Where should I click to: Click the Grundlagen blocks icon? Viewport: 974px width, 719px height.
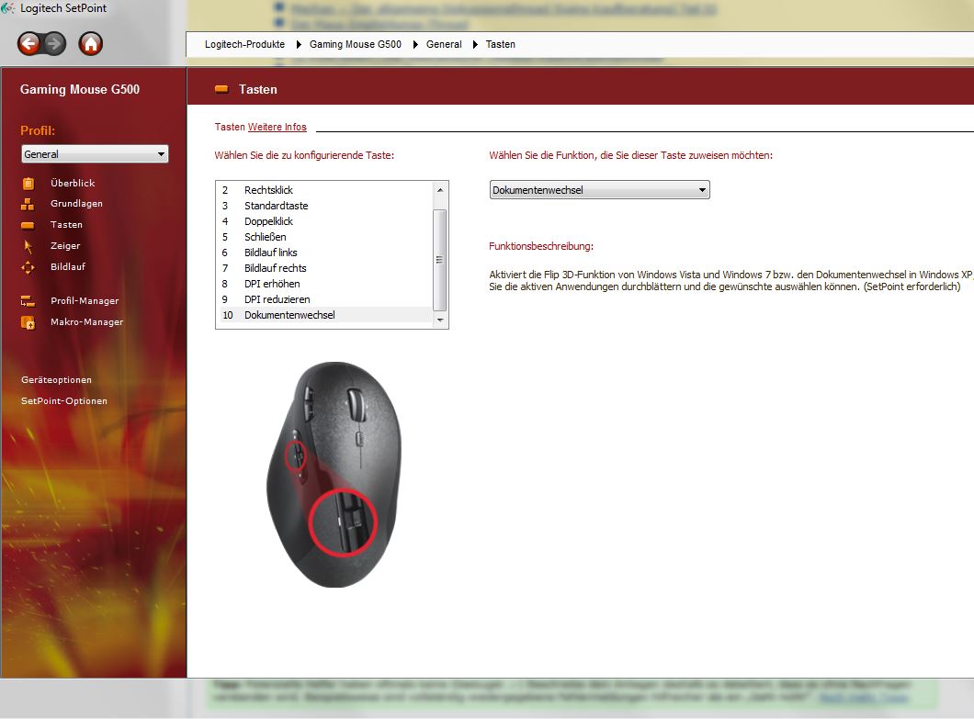(28, 204)
